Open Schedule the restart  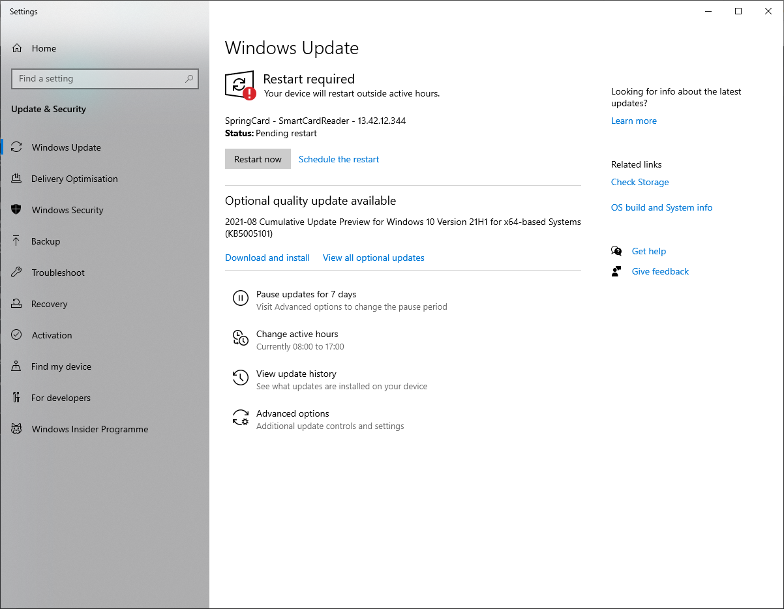339,158
